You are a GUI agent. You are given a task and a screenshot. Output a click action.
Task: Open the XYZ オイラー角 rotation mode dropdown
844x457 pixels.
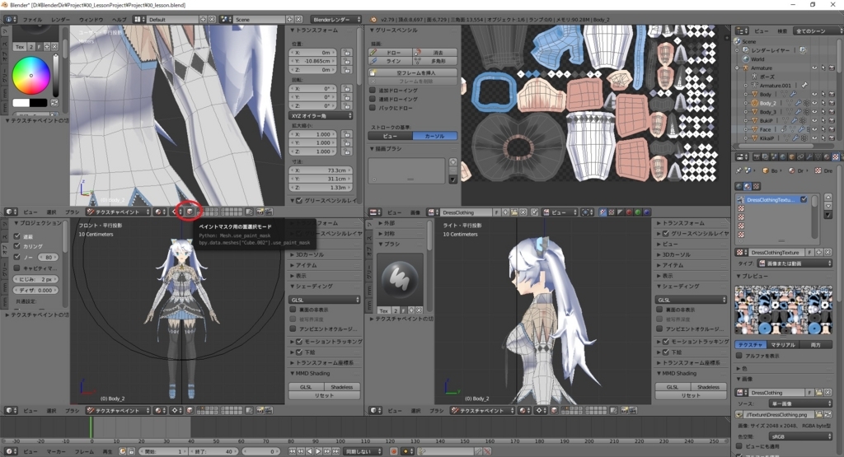pyautogui.click(x=321, y=115)
